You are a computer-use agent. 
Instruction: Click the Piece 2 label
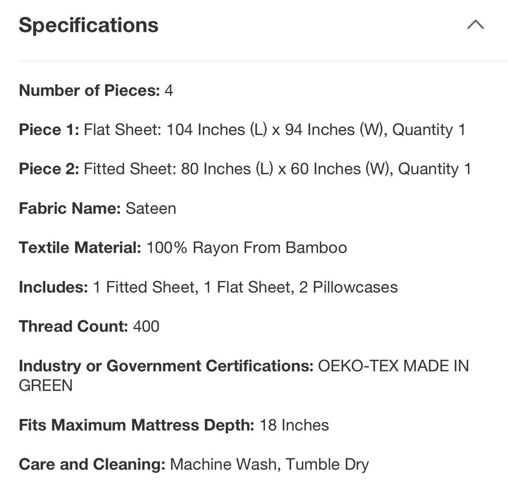tap(49, 169)
